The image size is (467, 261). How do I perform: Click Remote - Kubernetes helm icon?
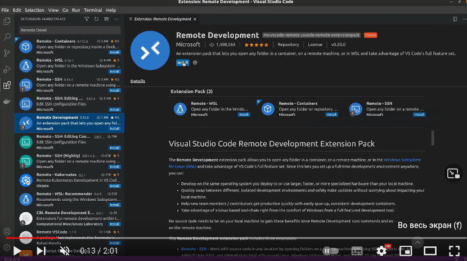coord(26,180)
